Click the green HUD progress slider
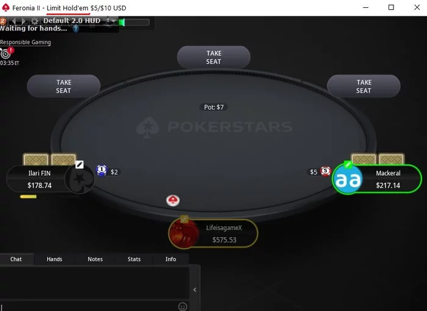Image resolution: width=427 pixels, height=311 pixels. coord(134,23)
